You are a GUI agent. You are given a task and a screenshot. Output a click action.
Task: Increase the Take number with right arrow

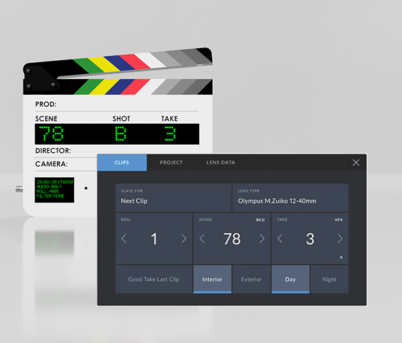coord(340,239)
